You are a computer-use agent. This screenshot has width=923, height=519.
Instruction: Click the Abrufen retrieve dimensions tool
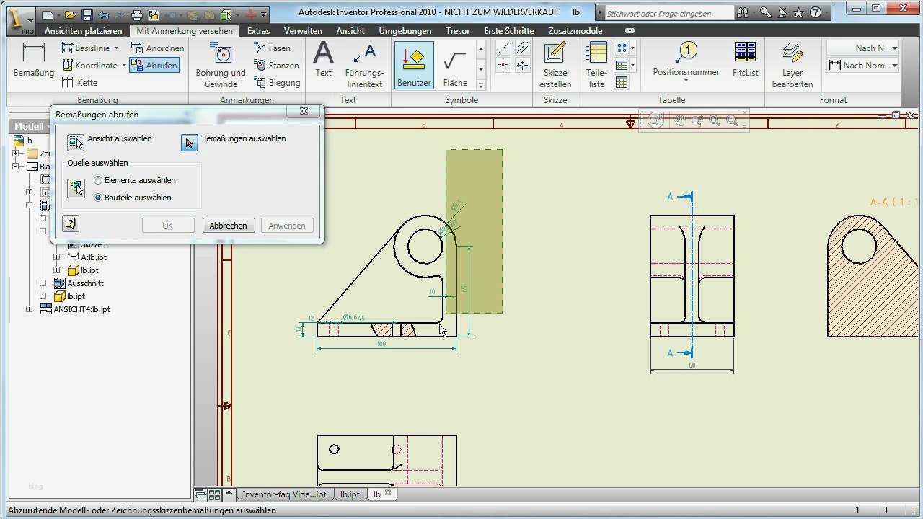pos(154,65)
